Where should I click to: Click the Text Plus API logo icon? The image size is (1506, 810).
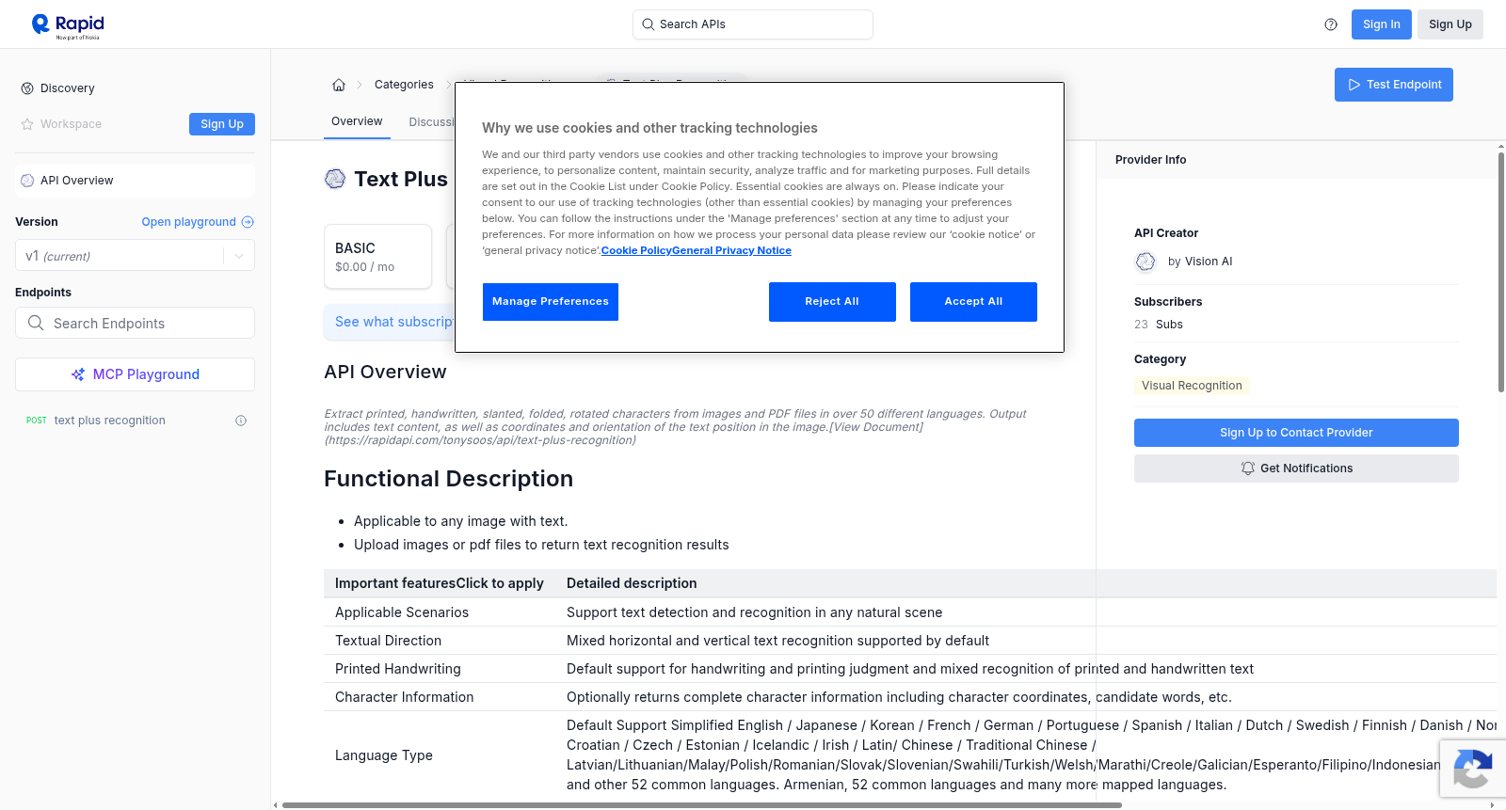click(335, 179)
